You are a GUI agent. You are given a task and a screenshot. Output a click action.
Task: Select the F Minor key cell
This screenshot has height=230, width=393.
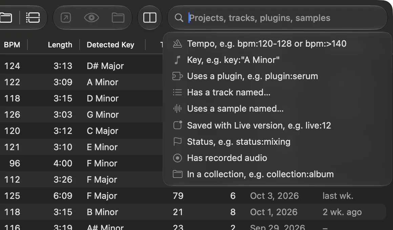point(102,163)
